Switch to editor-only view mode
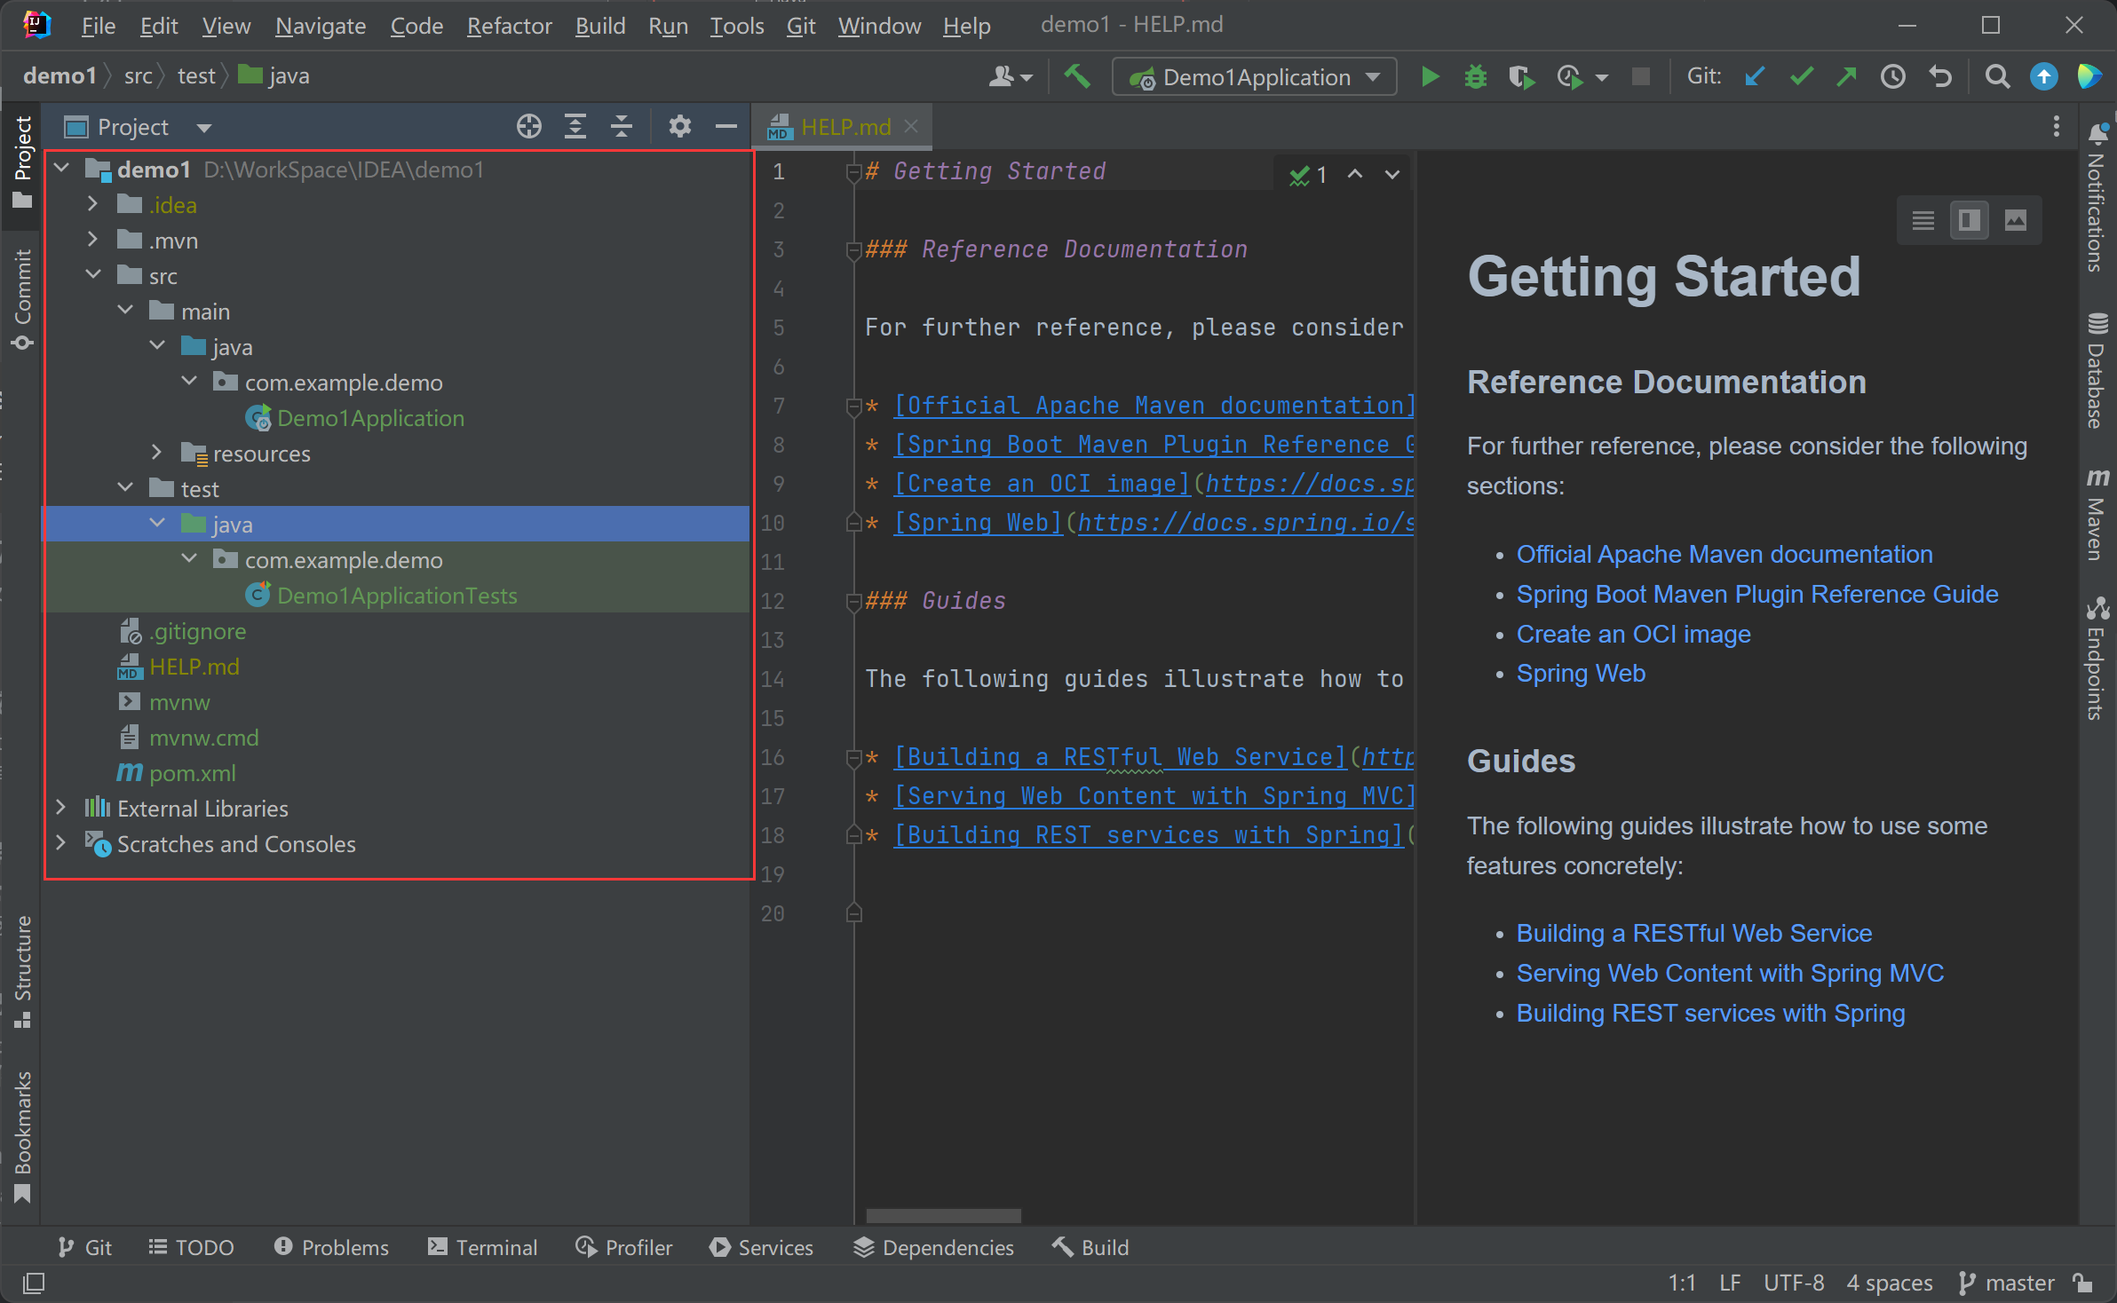The image size is (2117, 1303). (x=1923, y=220)
